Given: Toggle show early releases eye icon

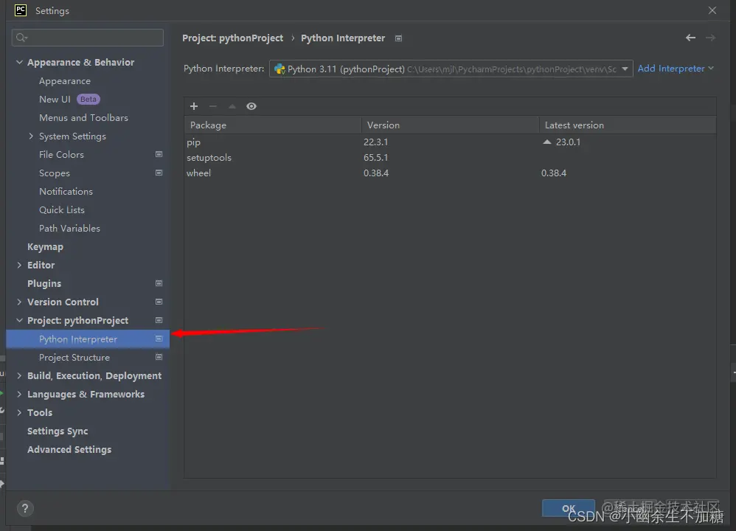Looking at the screenshot, I should 251,106.
